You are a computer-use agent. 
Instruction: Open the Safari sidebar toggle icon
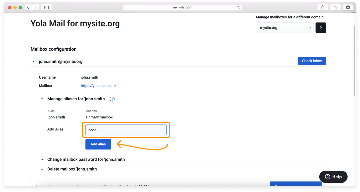(x=46, y=7)
